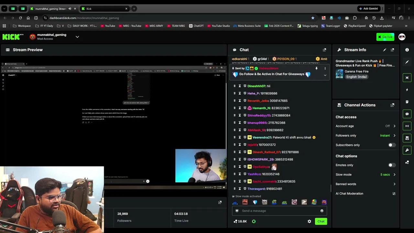This screenshot has height=233, width=414.
Task: Open Banned words chevron
Action: 394,184
